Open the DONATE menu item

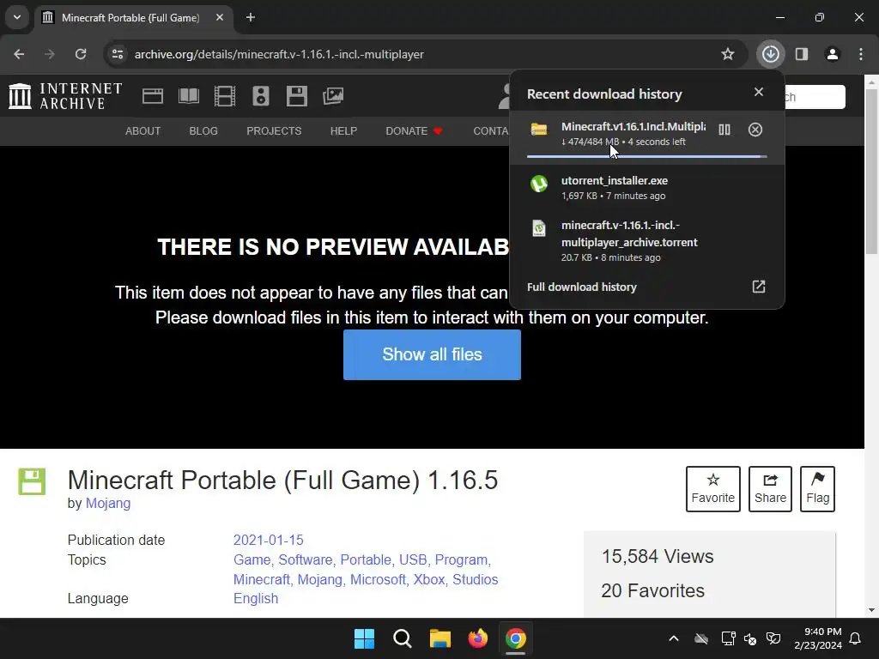(414, 131)
